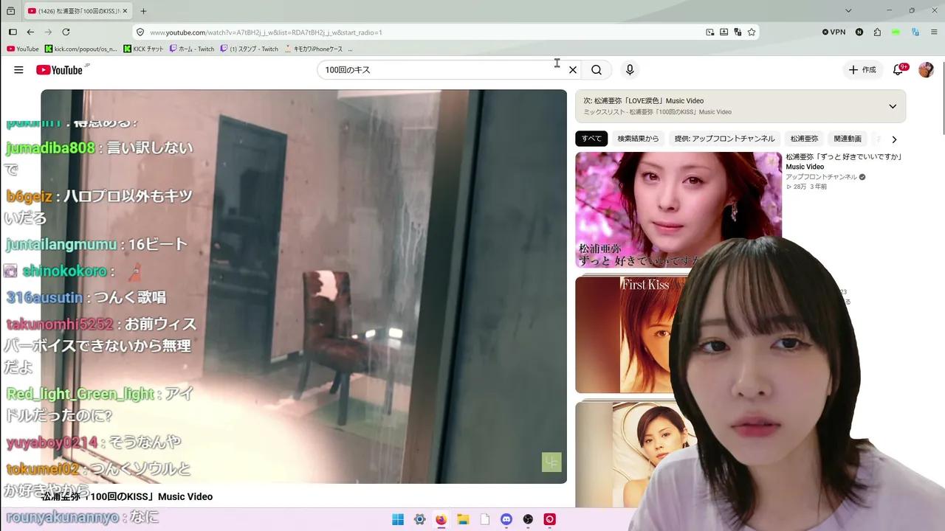Open the ずっと 好きでいいですか video title
Screen dimensions: 945x531
click(844, 162)
